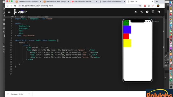This screenshot has width=173, height=97.
Task: Click the 'yellow' color string on line 17
Action: click(86, 57)
